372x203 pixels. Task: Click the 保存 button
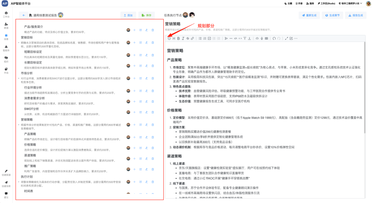click(146, 15)
